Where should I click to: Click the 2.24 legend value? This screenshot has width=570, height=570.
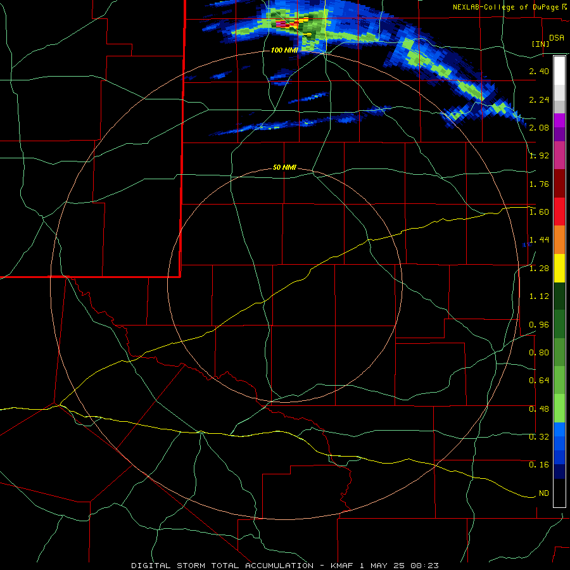point(539,99)
